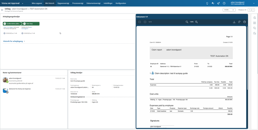Image resolution: width=258 pixels, height=130 pixels.
Task: Go to previous document page arrow
Action: point(139,22)
